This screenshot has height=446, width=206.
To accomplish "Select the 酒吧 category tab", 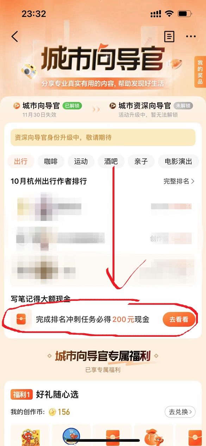I will (111, 162).
